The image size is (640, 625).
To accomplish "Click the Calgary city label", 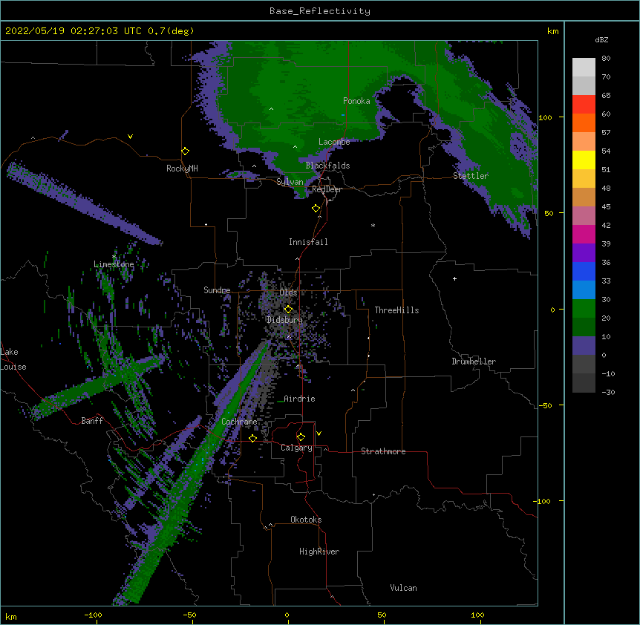I will (x=296, y=448).
